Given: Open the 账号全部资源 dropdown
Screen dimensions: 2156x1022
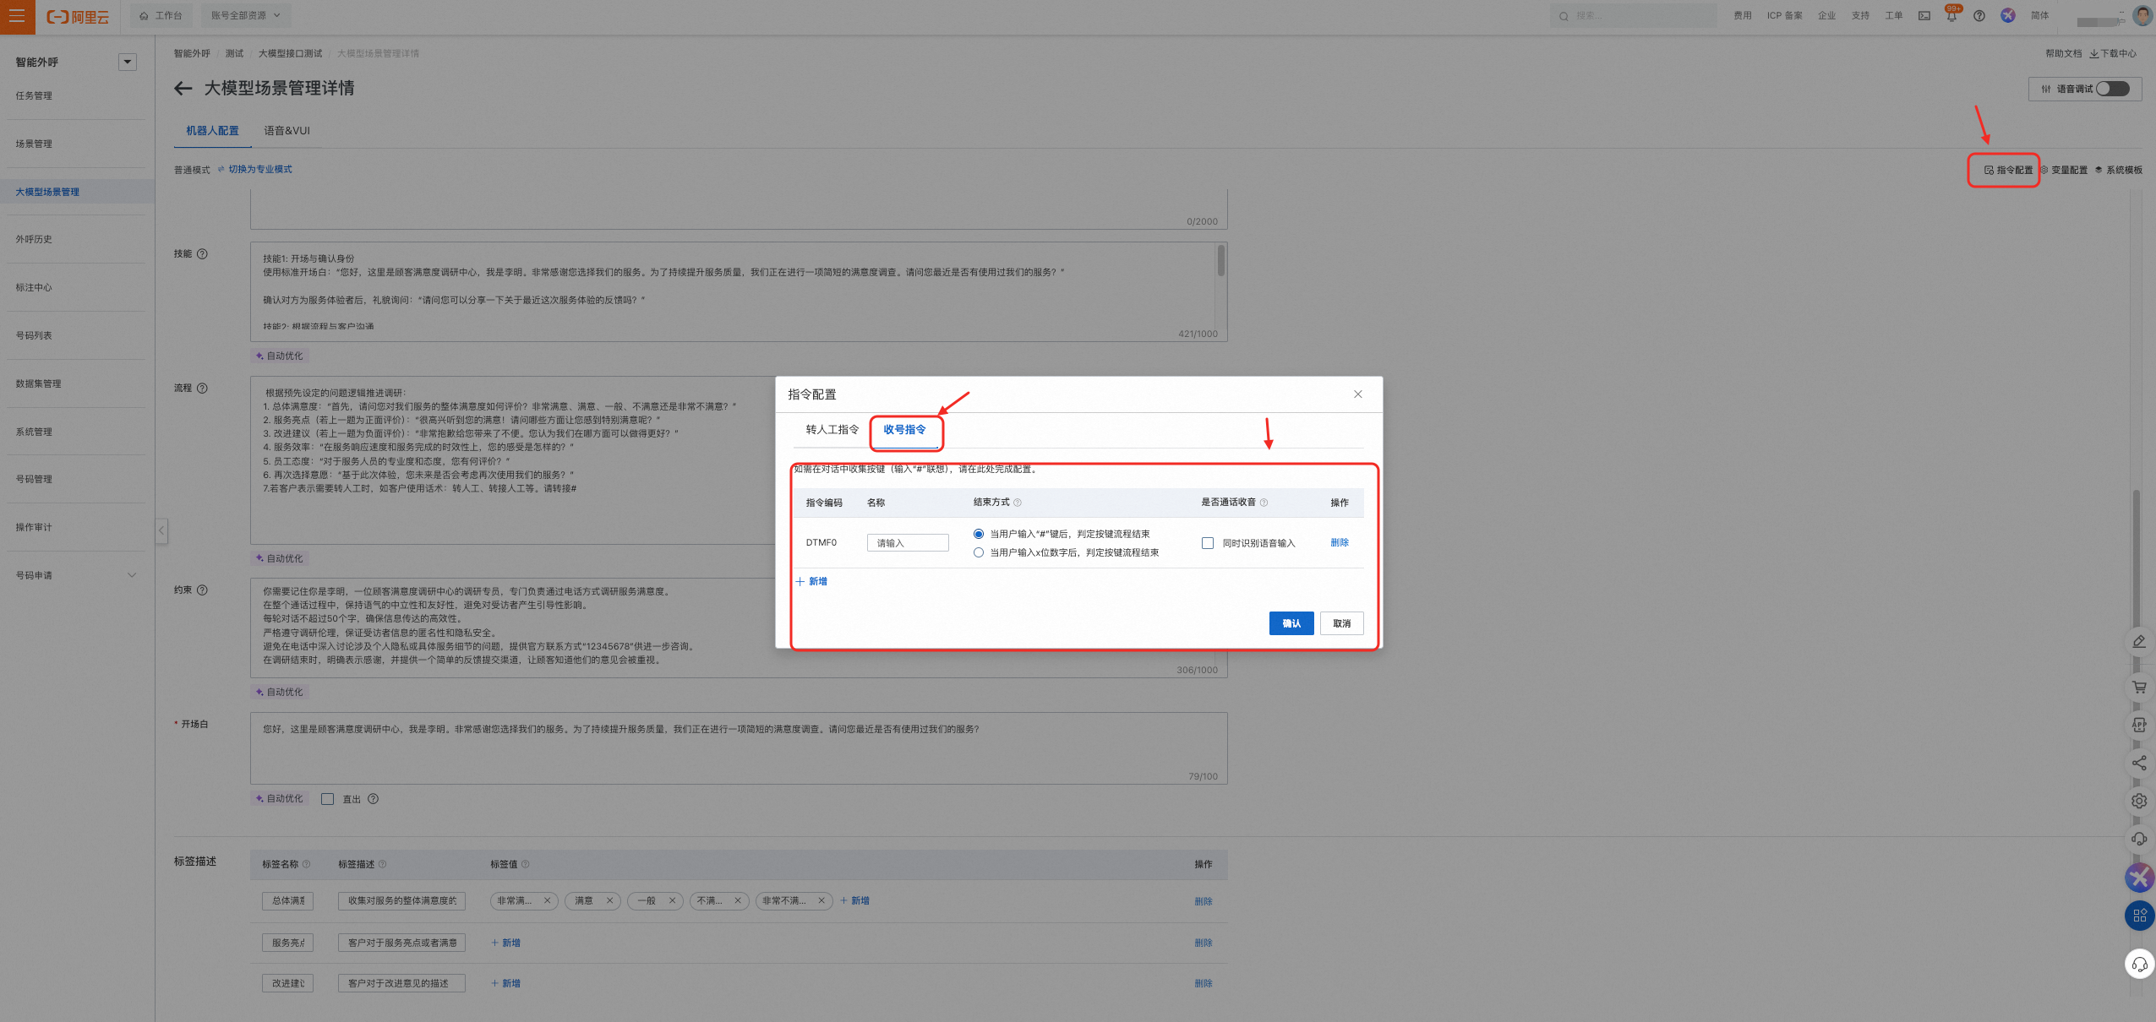Looking at the screenshot, I should (245, 15).
